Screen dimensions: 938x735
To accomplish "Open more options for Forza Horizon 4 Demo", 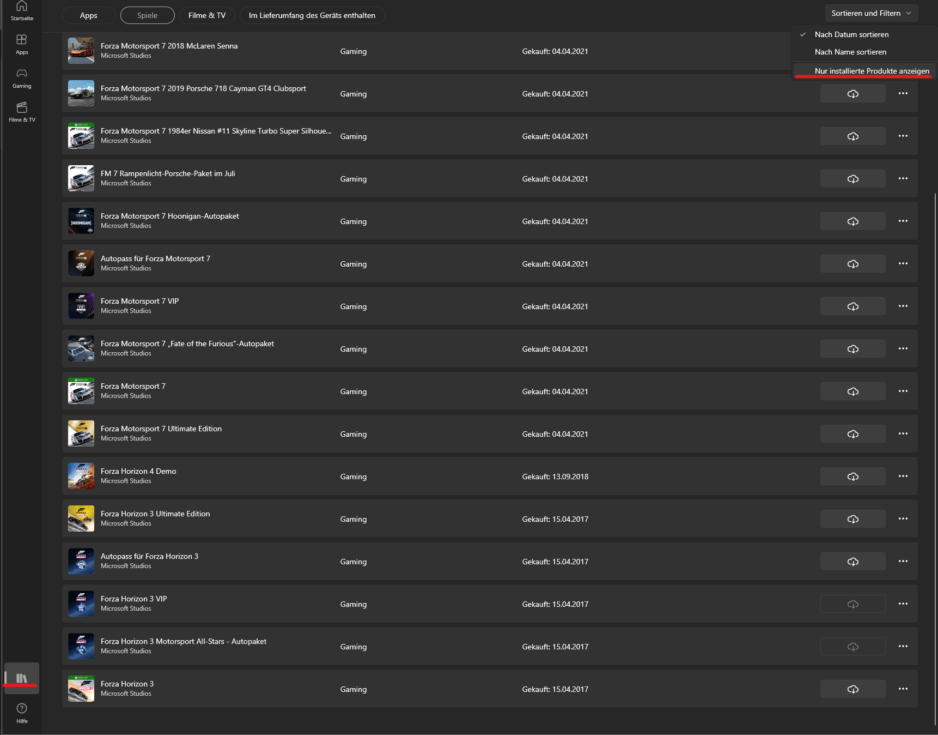I will coord(903,476).
